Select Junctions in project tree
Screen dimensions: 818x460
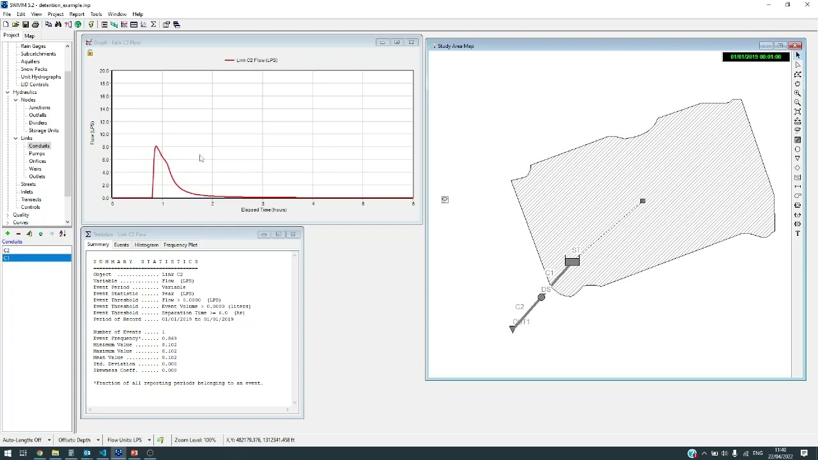click(39, 107)
